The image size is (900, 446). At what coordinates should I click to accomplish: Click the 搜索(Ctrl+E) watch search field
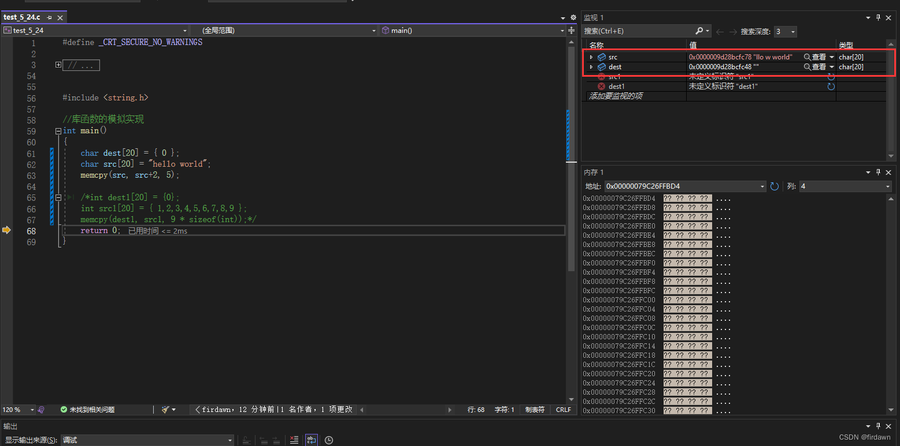(x=639, y=31)
